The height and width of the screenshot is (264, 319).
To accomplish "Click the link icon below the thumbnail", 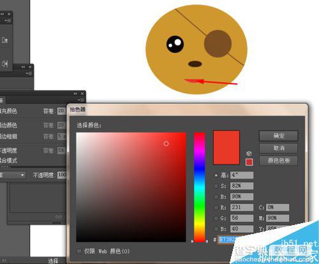I will [x=59, y=217].
